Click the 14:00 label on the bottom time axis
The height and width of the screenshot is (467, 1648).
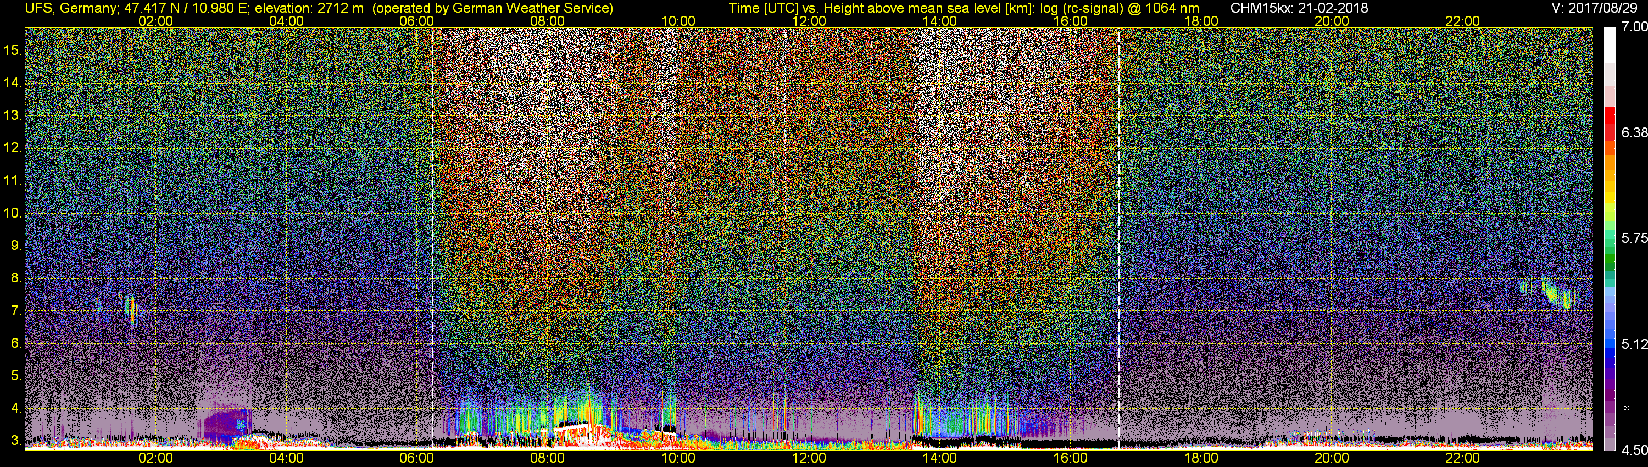[939, 458]
